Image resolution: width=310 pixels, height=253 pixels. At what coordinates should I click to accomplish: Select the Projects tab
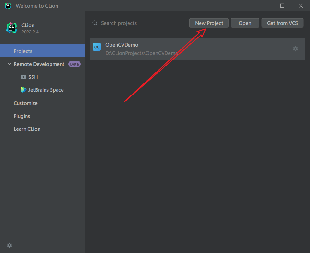(x=43, y=51)
